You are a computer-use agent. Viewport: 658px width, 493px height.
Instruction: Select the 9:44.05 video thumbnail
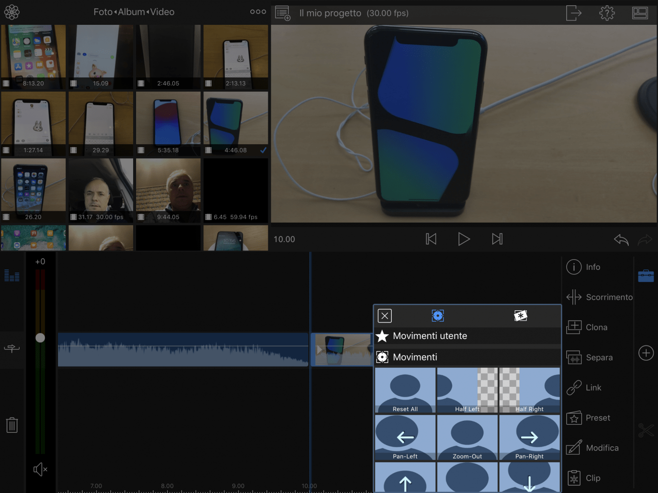(x=168, y=190)
